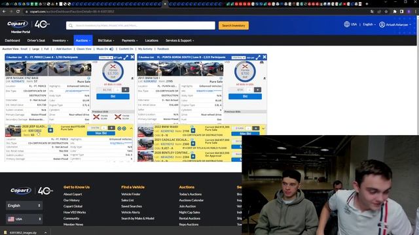Open the Locations menu item
This screenshot has width=419, height=235.
pyautogui.click(x=151, y=40)
